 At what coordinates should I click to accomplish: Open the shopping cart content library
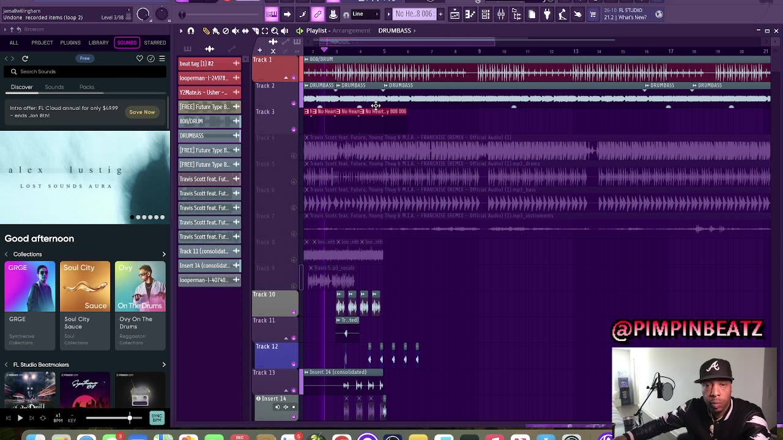tap(593, 14)
